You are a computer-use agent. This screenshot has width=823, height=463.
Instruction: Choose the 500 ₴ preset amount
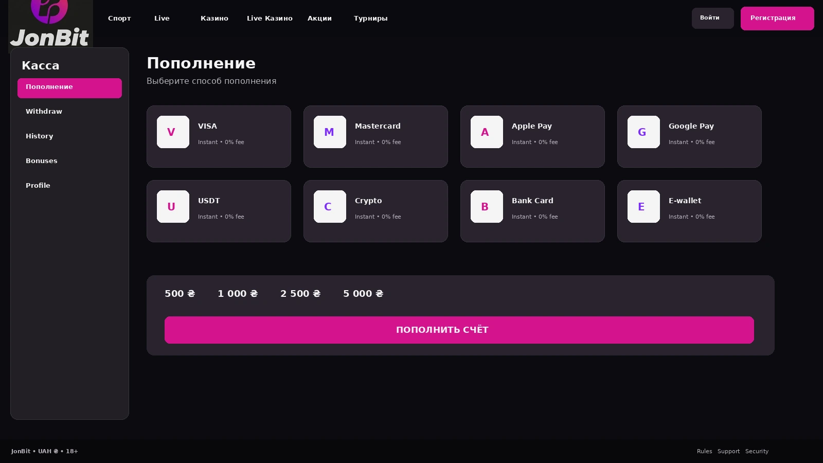[x=180, y=294]
